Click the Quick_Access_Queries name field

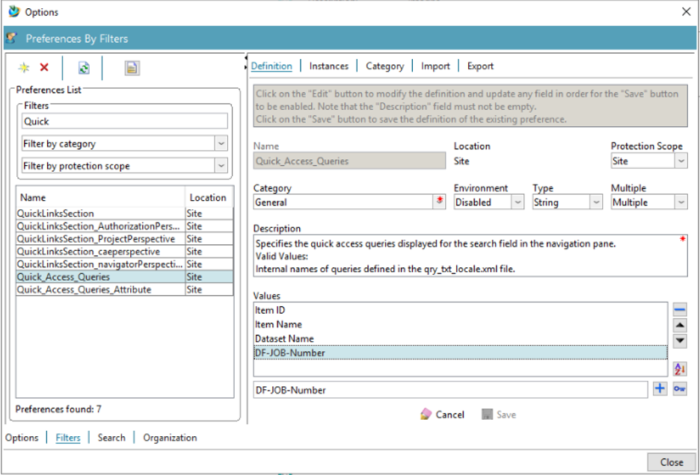[x=349, y=161]
